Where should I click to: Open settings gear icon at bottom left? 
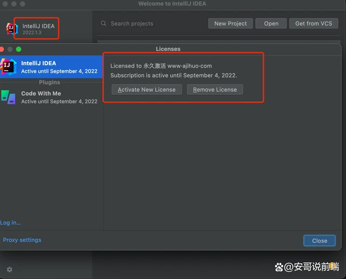point(9,269)
